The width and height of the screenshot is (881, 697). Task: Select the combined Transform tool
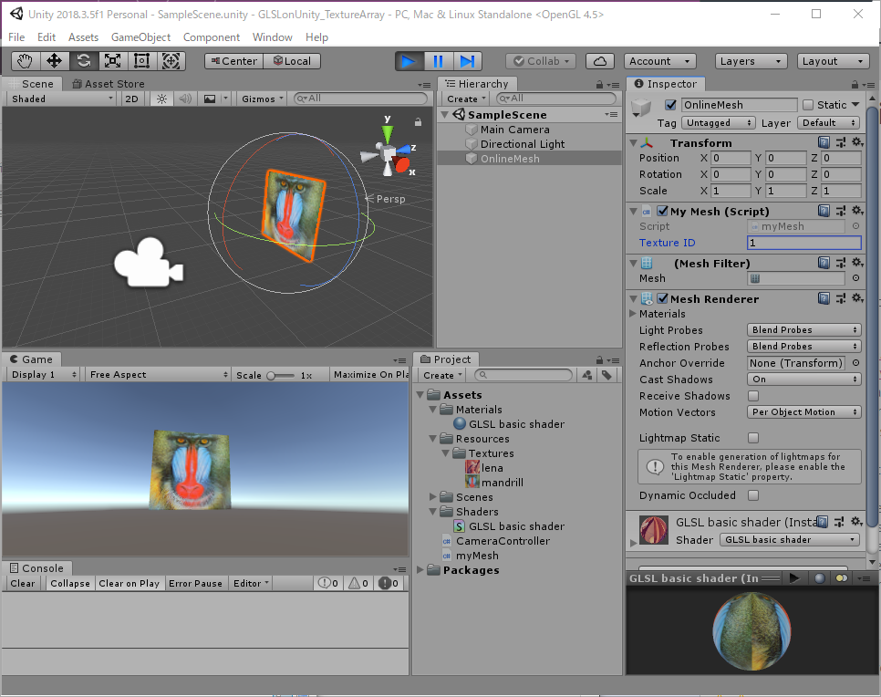pos(171,61)
